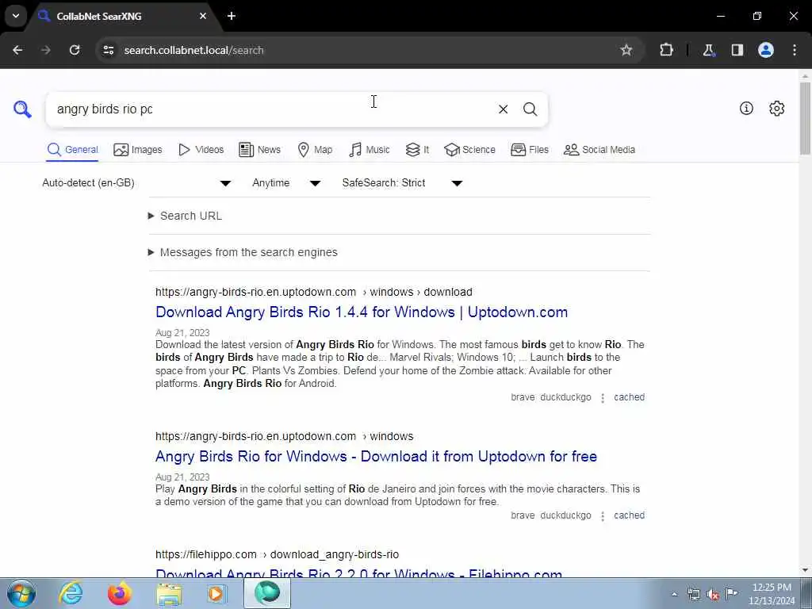Viewport: 812px width, 609px height.
Task: Switch to the Music search tab
Action: click(370, 150)
